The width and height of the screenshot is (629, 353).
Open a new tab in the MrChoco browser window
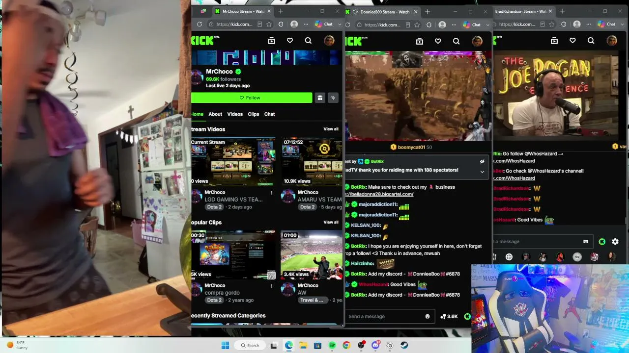(281, 11)
